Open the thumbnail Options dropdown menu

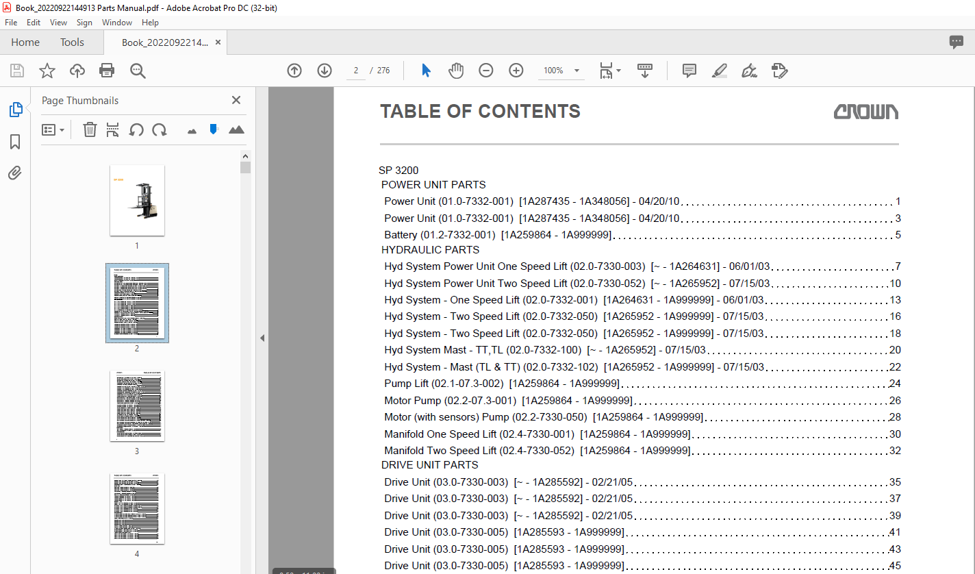53,129
